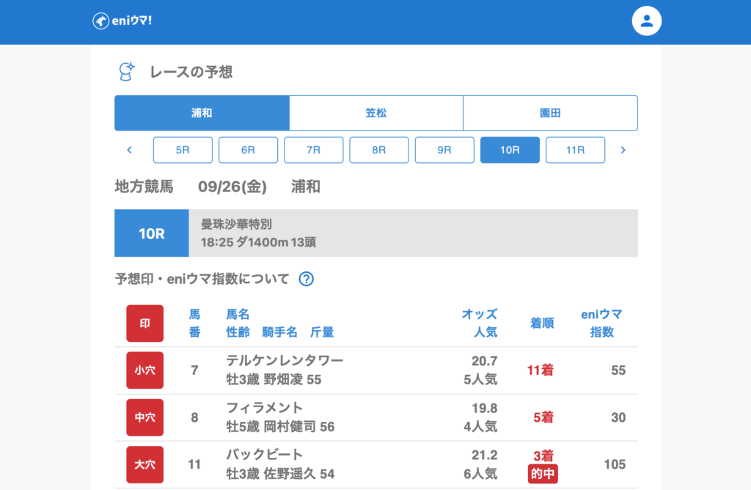Show next races with right chevron
Image resolution: width=751 pixels, height=490 pixels.
(x=623, y=150)
